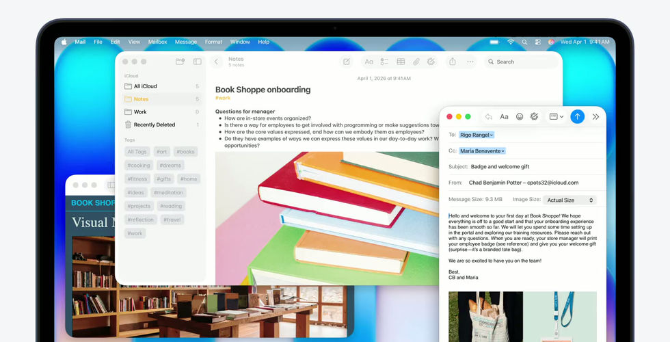Screen dimensions: 670x342
Task: Filter notes by #books tag
Action: coord(185,152)
